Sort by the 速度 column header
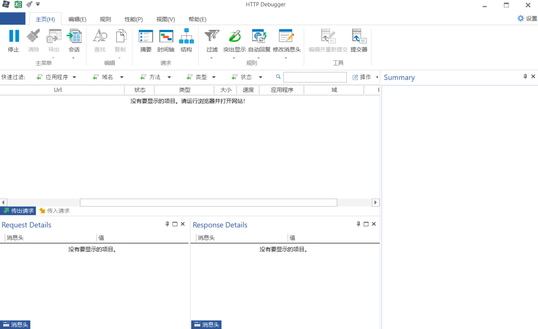This screenshot has width=538, height=329. coord(248,90)
